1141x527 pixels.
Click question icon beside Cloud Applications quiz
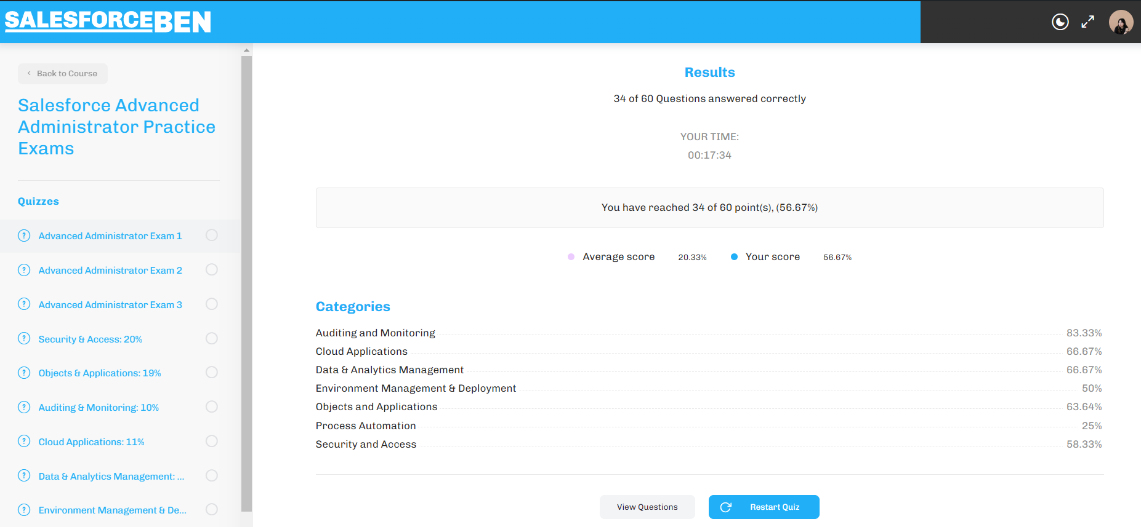[x=24, y=441]
